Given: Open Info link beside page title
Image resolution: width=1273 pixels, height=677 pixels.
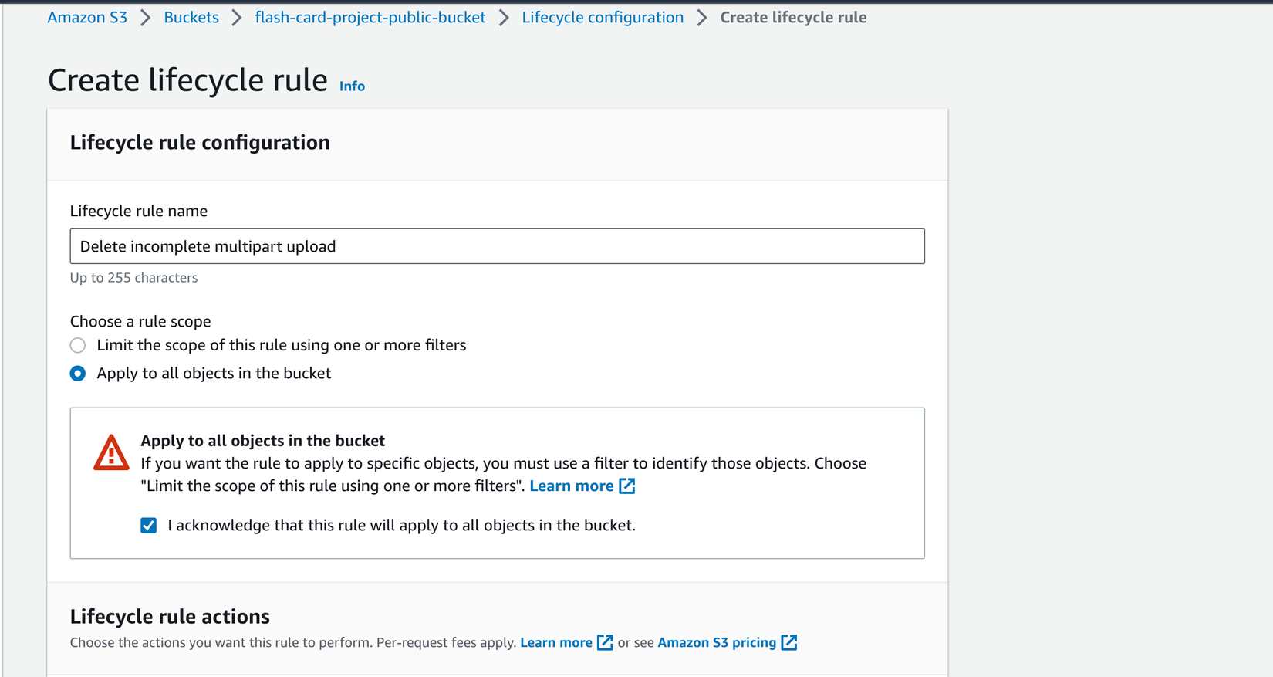Looking at the screenshot, I should click(x=352, y=86).
